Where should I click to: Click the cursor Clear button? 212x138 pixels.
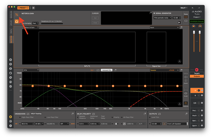tap(95, 23)
